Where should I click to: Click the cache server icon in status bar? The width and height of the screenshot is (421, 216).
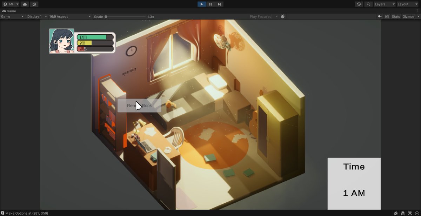coord(403,213)
